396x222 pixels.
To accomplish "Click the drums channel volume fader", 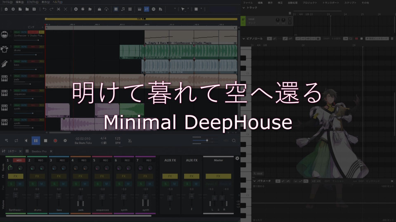I will (37, 196).
